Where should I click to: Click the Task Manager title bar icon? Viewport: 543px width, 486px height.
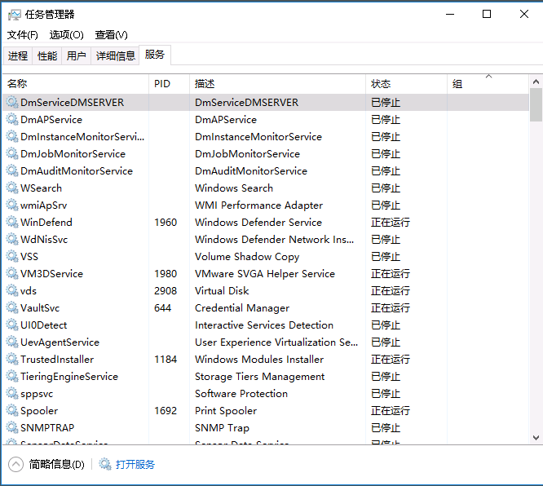(14, 15)
